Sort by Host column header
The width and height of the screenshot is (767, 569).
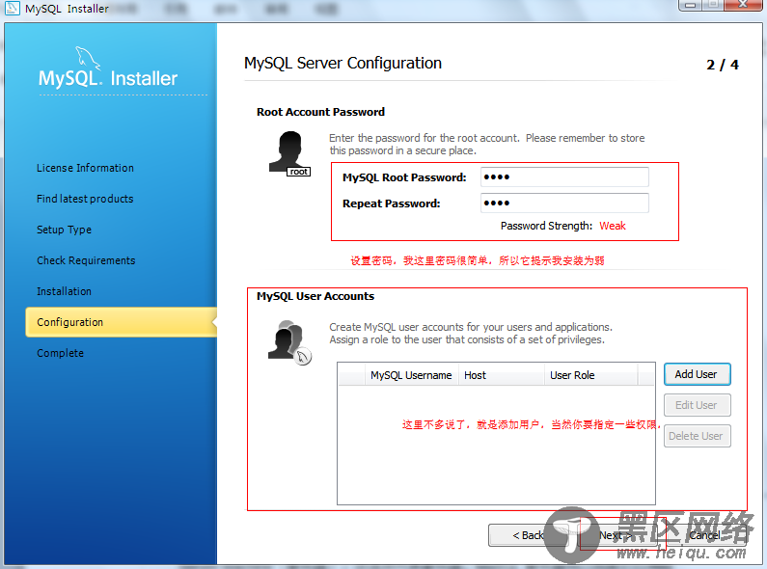(x=501, y=375)
